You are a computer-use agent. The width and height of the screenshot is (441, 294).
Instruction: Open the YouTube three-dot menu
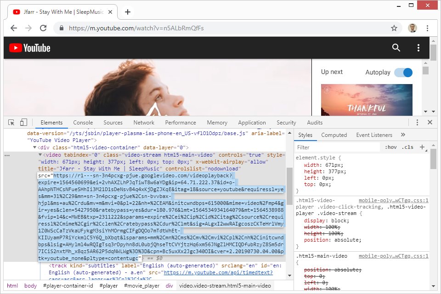click(418, 48)
